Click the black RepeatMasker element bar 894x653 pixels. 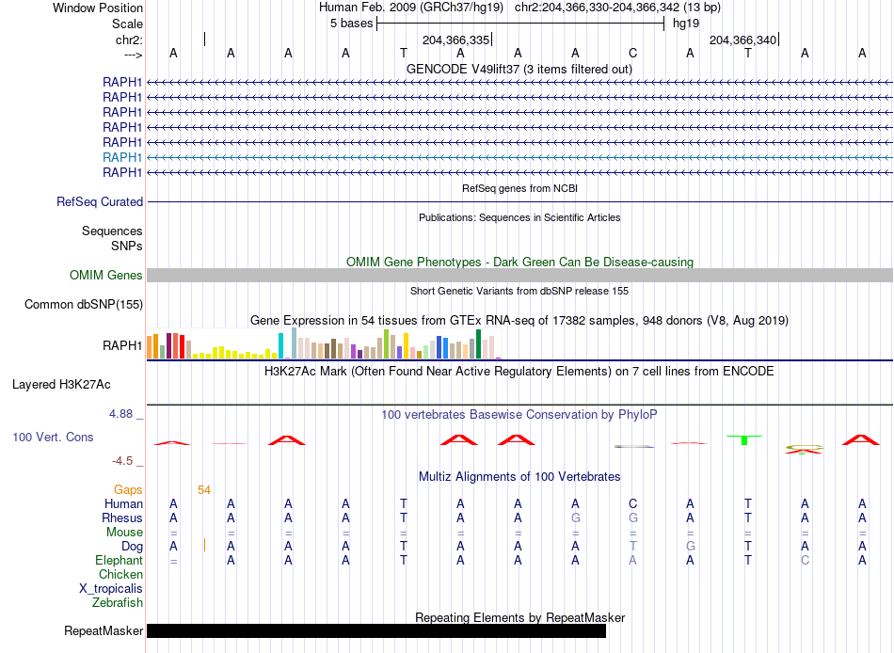tap(376, 630)
